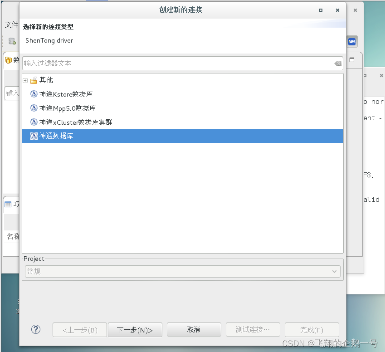Click the 完成(F) button
385x352 pixels.
[312, 329]
